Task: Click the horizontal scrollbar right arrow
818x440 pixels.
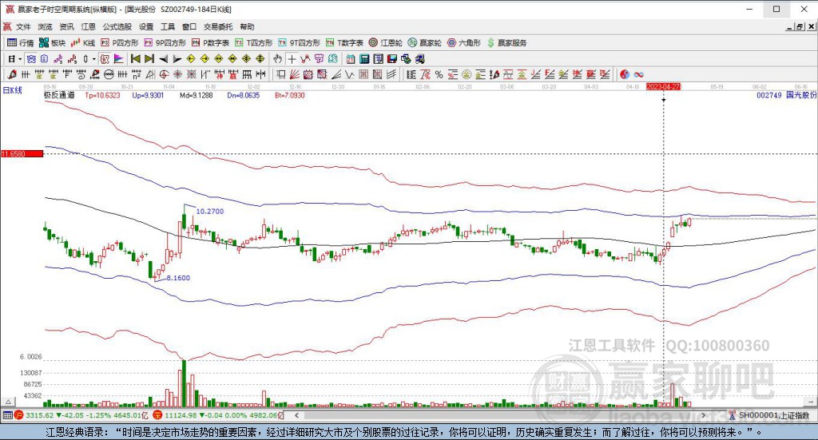Action: 703,415
